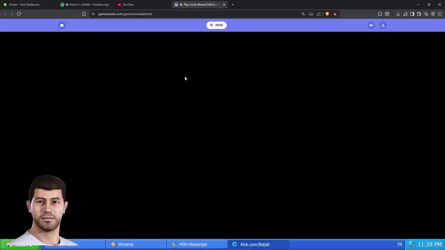The height and width of the screenshot is (250, 445).
Task: Install app icon in address bar
Action: coord(311,14)
